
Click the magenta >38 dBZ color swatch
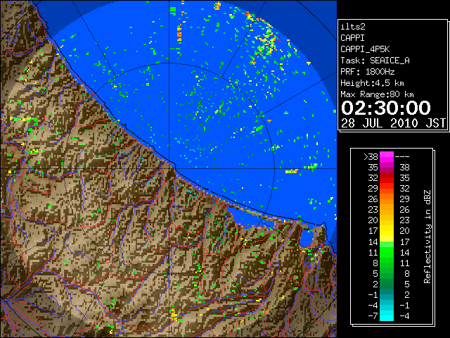387,156
